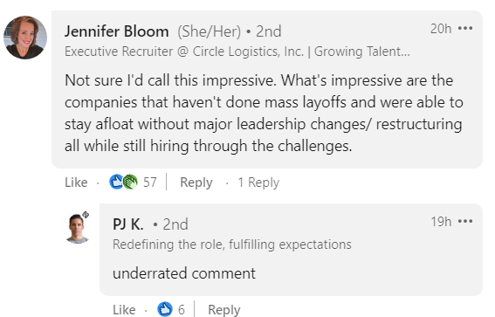The width and height of the screenshot is (495, 317).
Task: Reply to PJ K.'s comment
Action: [x=223, y=310]
